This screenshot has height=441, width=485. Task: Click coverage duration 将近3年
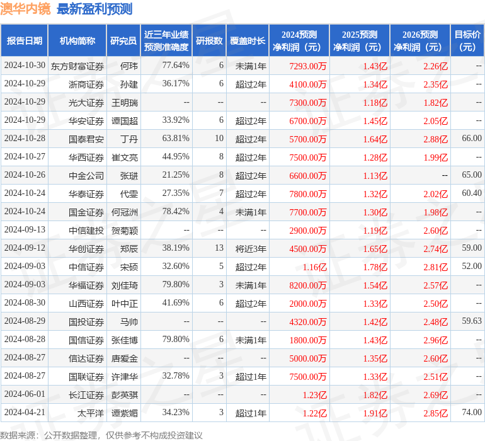pos(251,248)
